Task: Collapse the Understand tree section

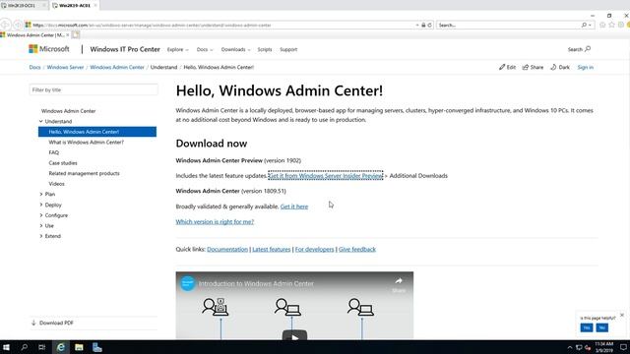Action: (x=41, y=121)
